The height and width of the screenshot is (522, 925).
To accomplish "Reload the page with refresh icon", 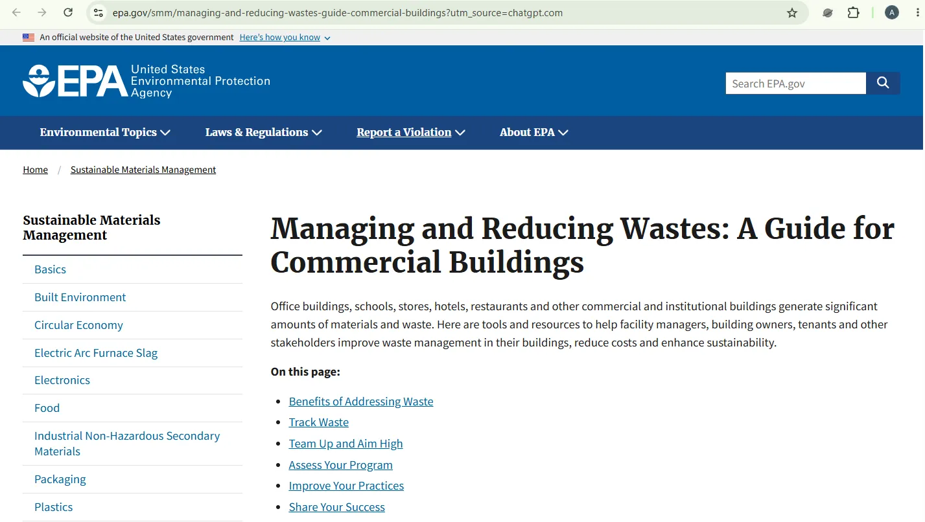I will click(x=67, y=12).
